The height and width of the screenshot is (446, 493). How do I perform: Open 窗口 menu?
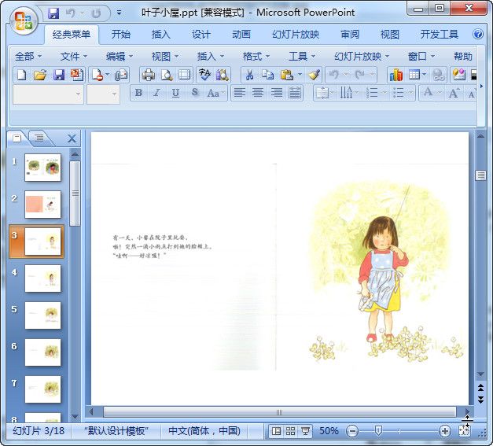pos(421,57)
